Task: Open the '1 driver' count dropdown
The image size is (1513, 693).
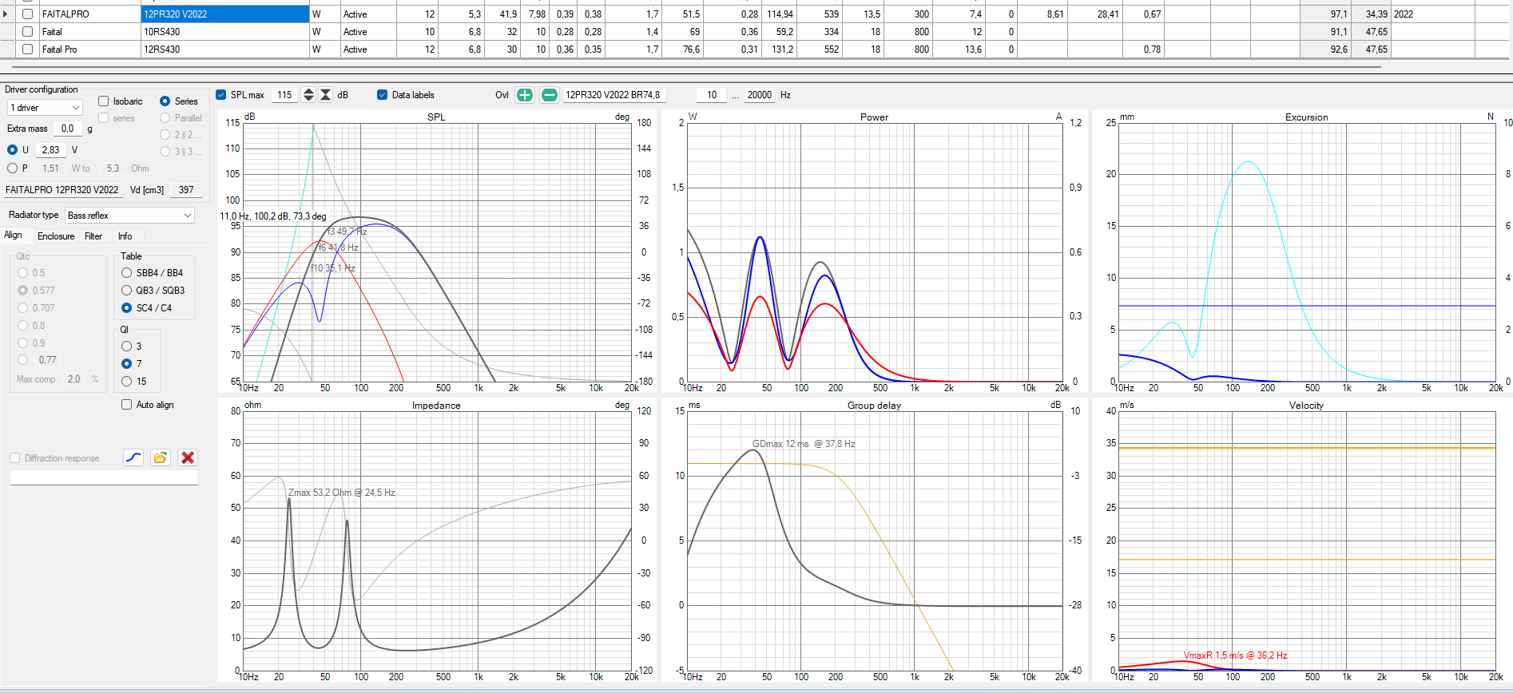Action: click(x=45, y=108)
